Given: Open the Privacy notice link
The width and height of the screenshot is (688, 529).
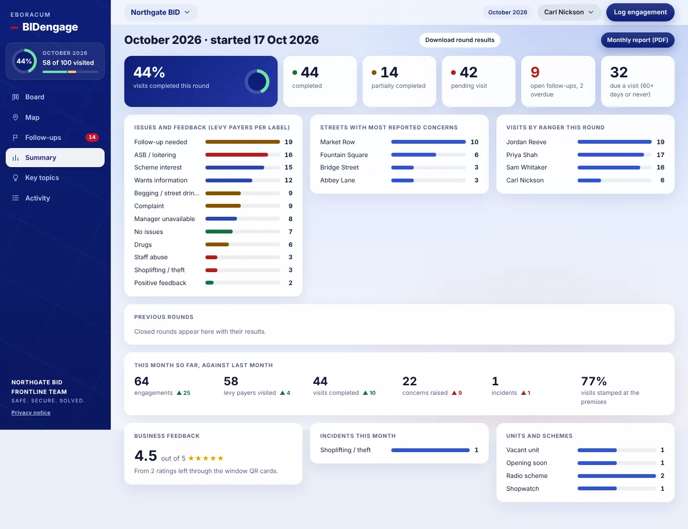Looking at the screenshot, I should tap(31, 413).
